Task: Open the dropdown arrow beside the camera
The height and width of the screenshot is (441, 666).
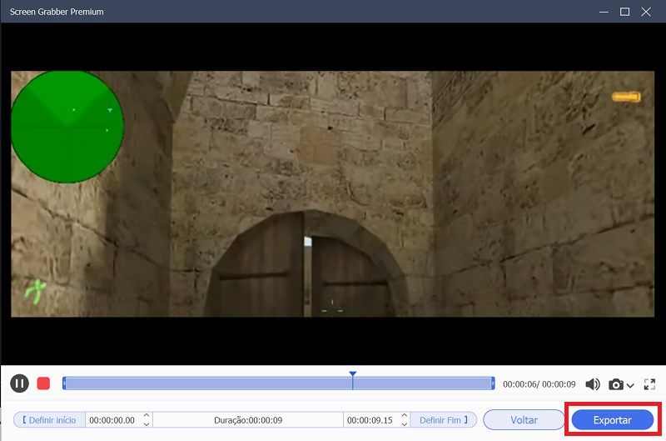Action: 630,385
